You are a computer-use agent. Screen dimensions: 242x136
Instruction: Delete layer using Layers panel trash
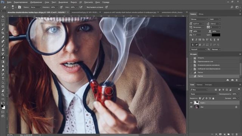point(237,134)
